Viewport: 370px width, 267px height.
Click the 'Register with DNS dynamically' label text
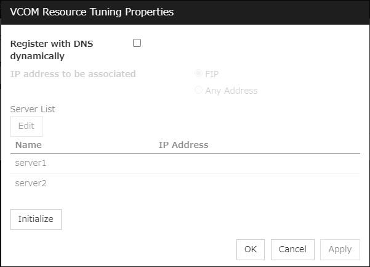pos(52,50)
